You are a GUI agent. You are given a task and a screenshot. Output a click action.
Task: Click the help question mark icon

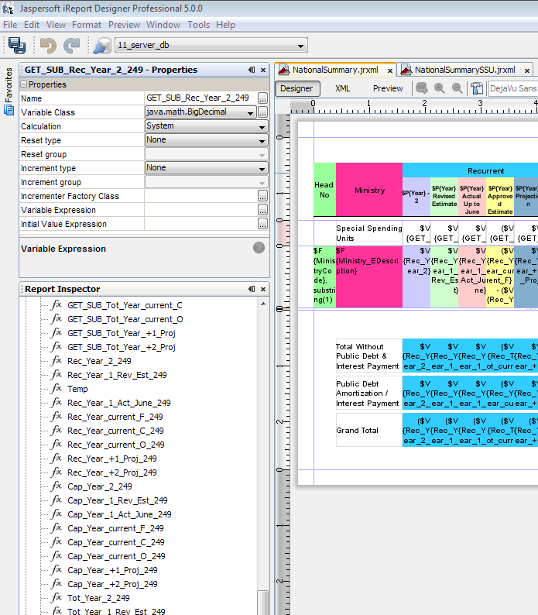tap(259, 248)
